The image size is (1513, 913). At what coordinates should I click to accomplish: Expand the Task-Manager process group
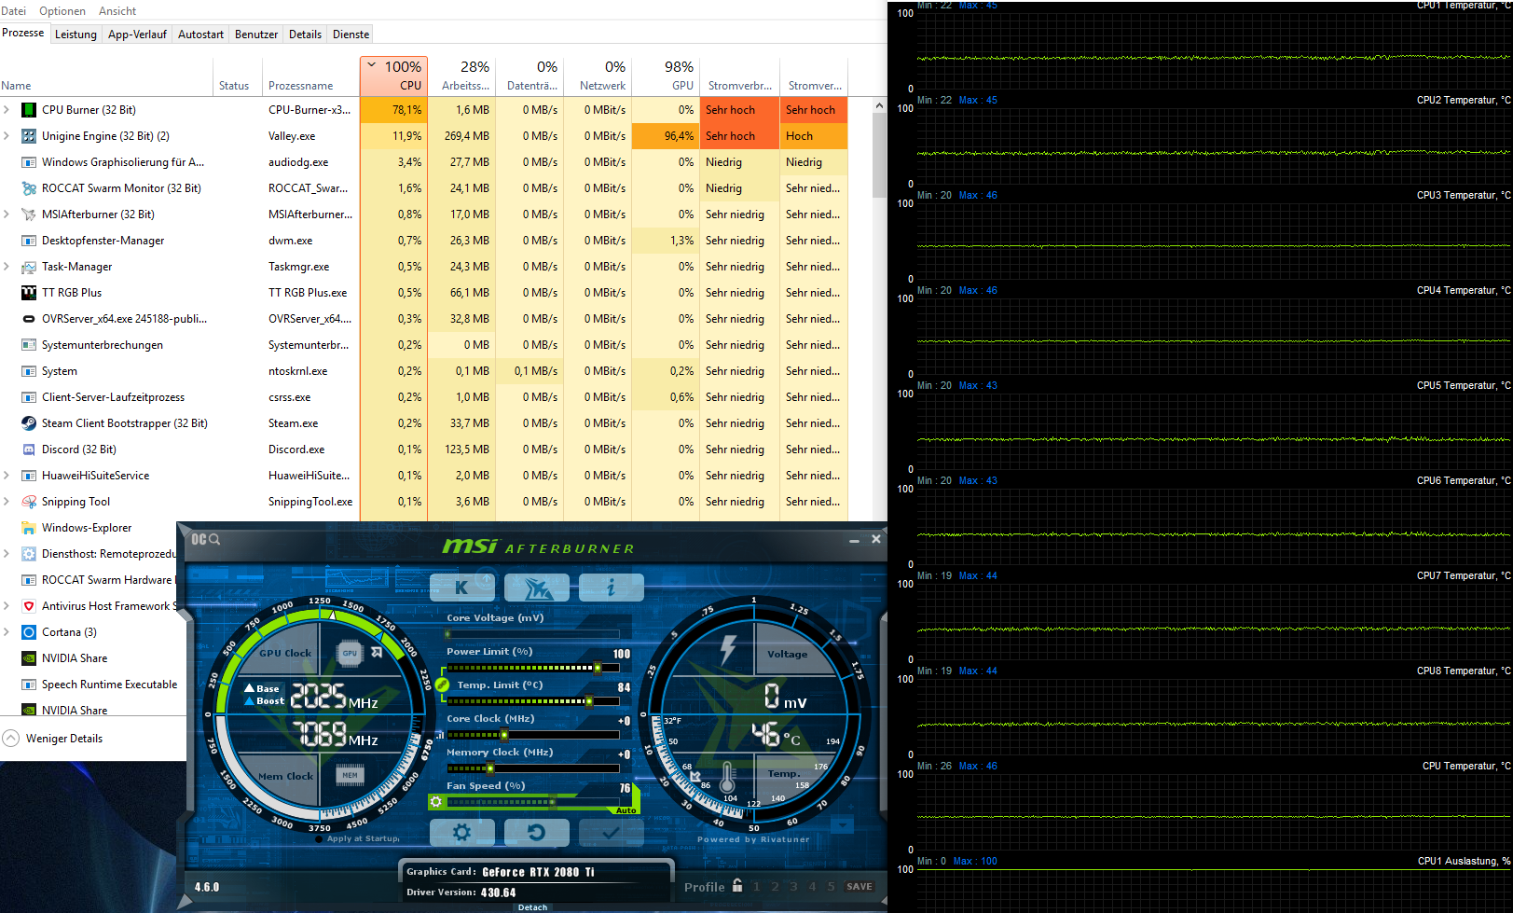click(7, 267)
